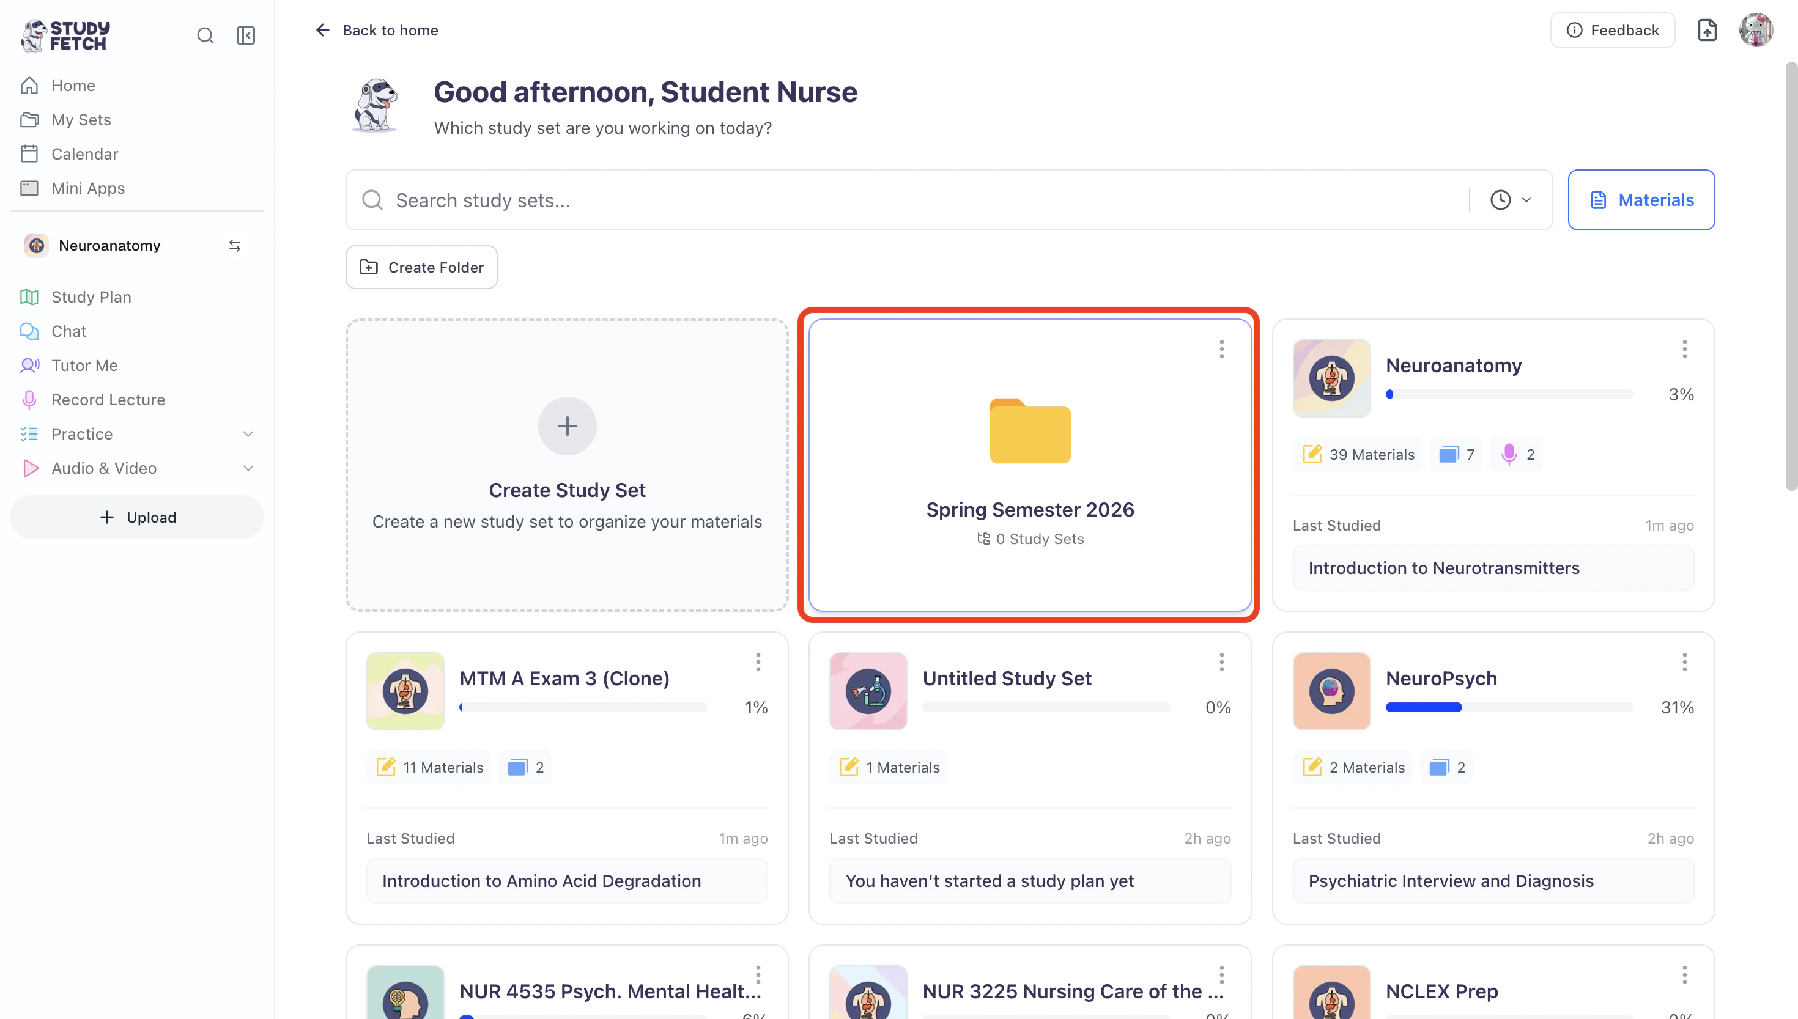Click the 1 Materials badge
The height and width of the screenshot is (1019, 1798).
pos(889,768)
